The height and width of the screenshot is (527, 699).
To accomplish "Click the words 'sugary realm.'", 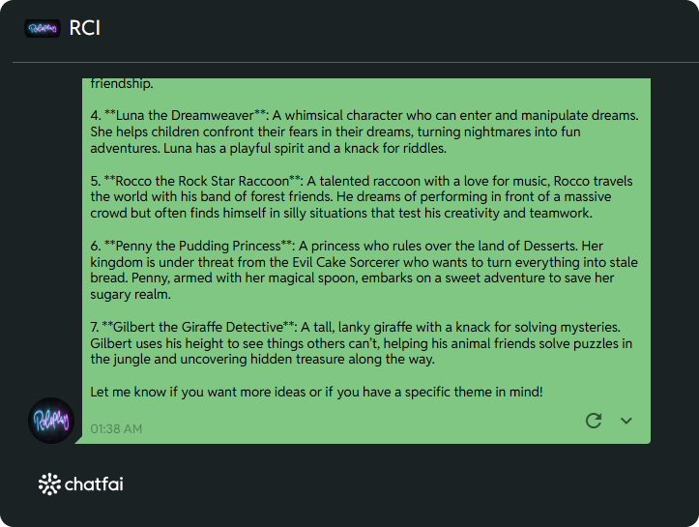I will coord(131,295).
